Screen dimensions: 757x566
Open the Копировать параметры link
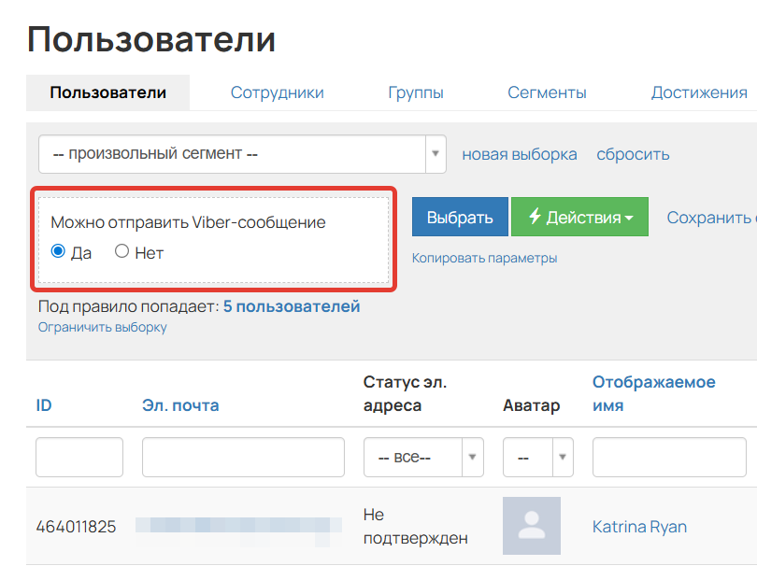click(x=484, y=257)
